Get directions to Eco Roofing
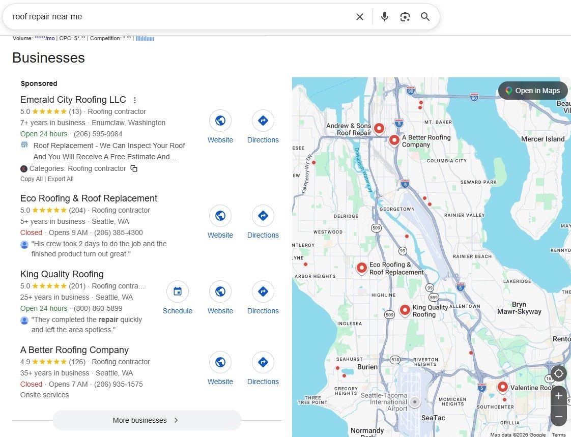Image resolution: width=571 pixels, height=437 pixels. (x=263, y=216)
